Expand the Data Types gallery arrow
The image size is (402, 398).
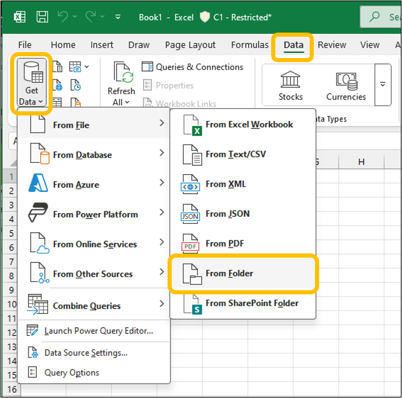tap(383, 85)
